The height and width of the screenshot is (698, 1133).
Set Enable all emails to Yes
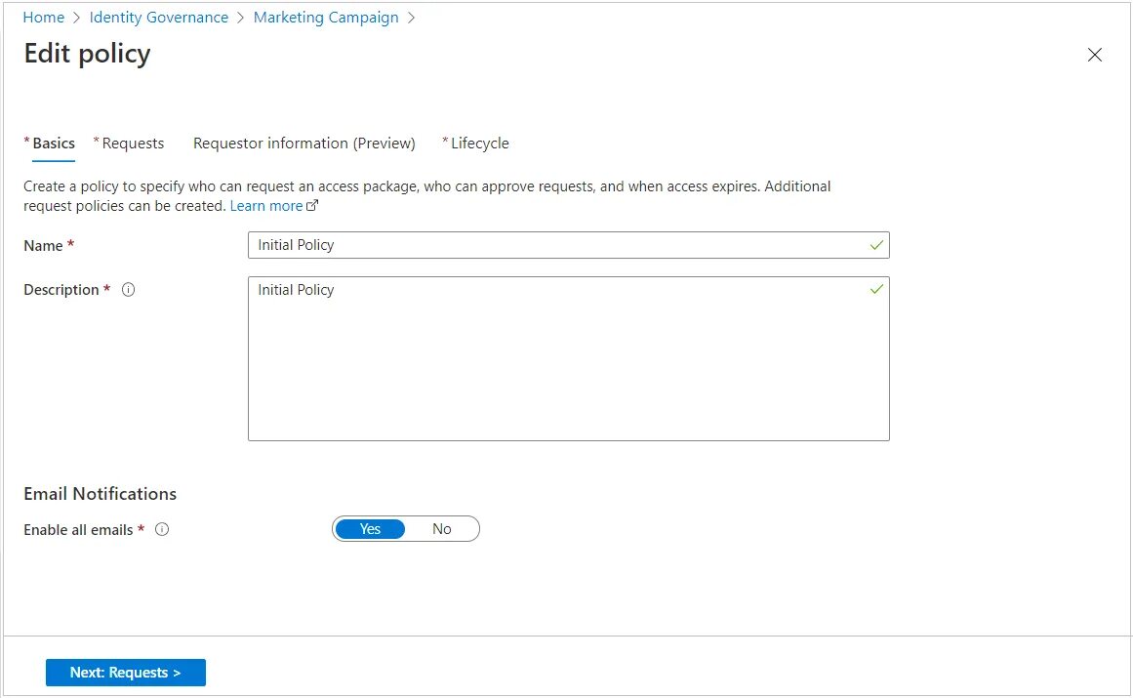pos(370,529)
